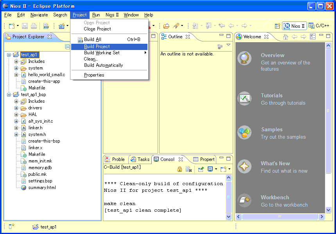The height and width of the screenshot is (234, 336).
Task: Switch to the Nios II perspective
Action: pos(295,26)
